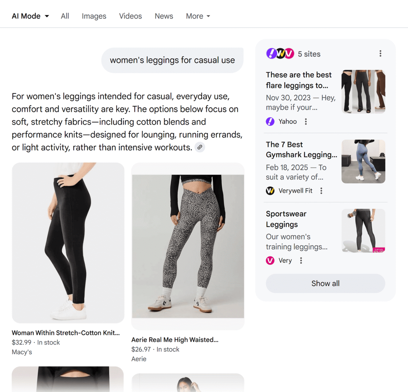Viewport: 408px width, 392px height.
Task: Open the overflow menu for the Very result
Action: [x=301, y=260]
